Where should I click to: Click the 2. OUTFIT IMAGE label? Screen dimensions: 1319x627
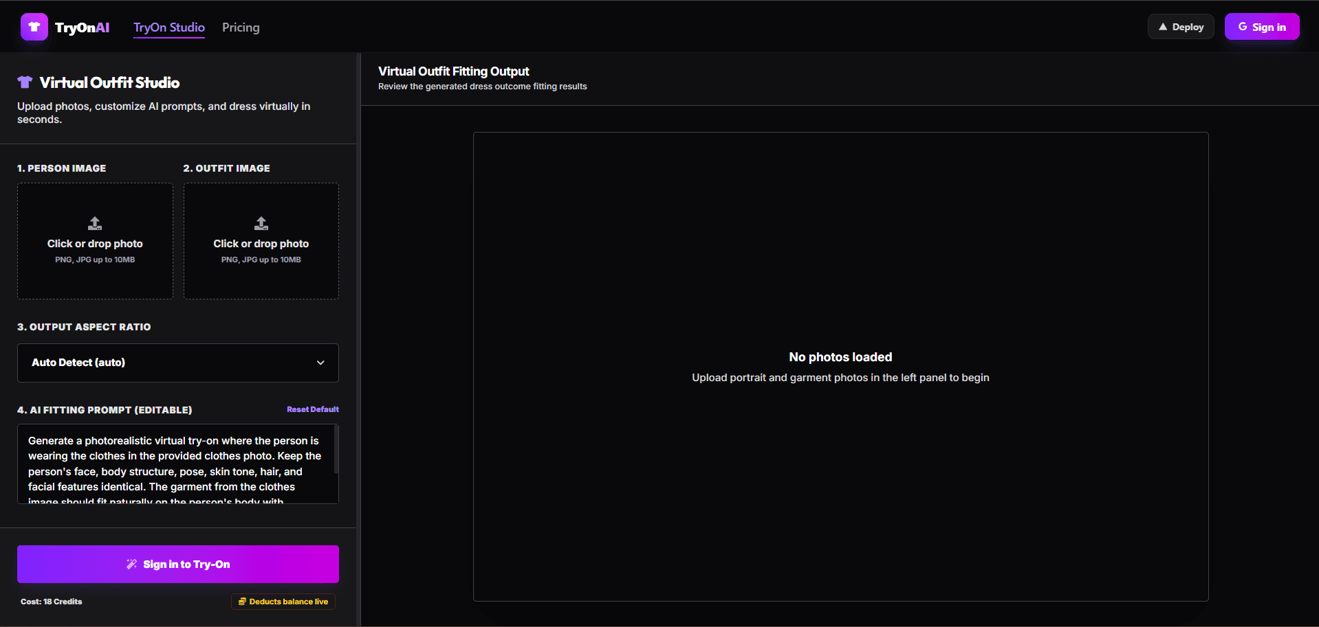pos(227,168)
